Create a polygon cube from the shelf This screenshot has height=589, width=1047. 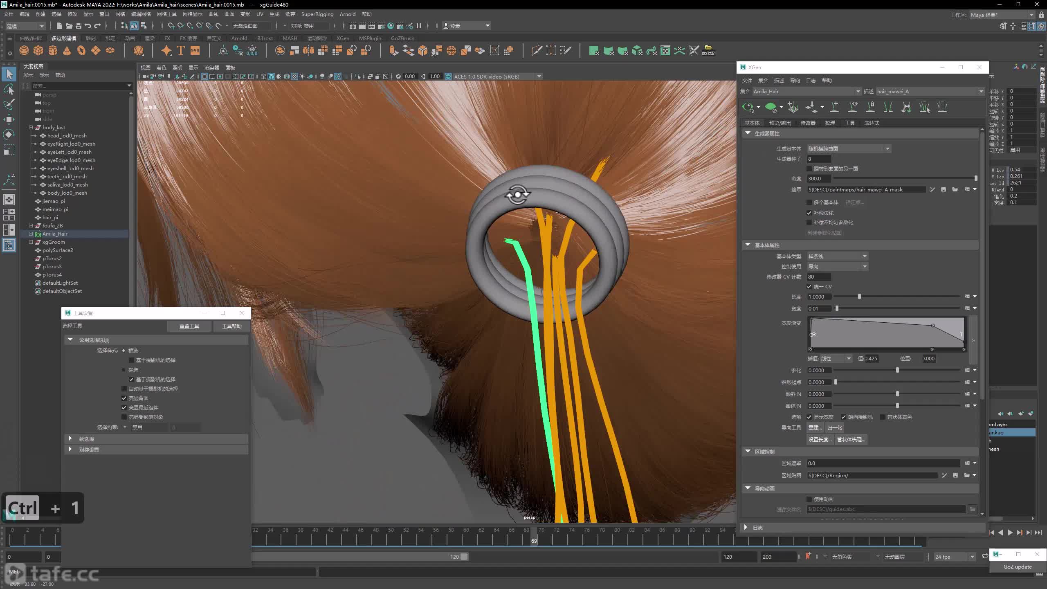pos(38,51)
